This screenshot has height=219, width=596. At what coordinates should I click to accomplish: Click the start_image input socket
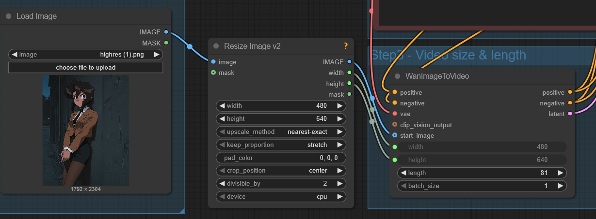point(395,135)
